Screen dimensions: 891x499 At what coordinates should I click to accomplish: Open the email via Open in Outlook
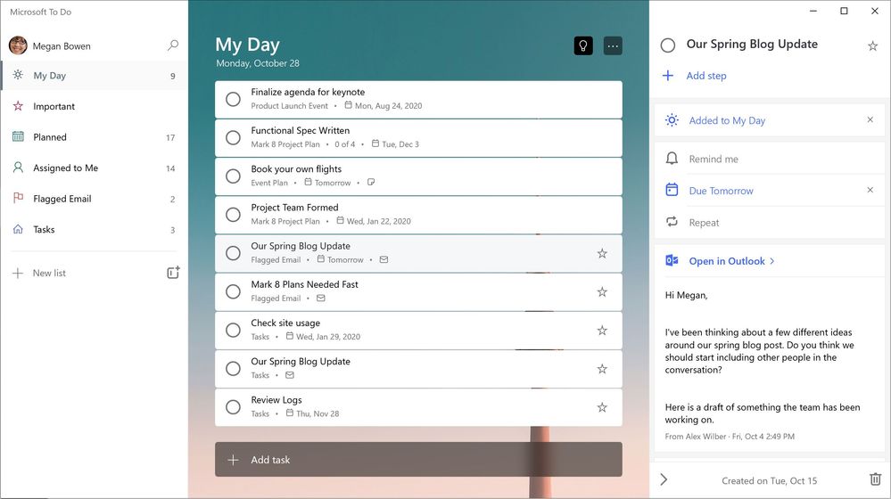[727, 261]
